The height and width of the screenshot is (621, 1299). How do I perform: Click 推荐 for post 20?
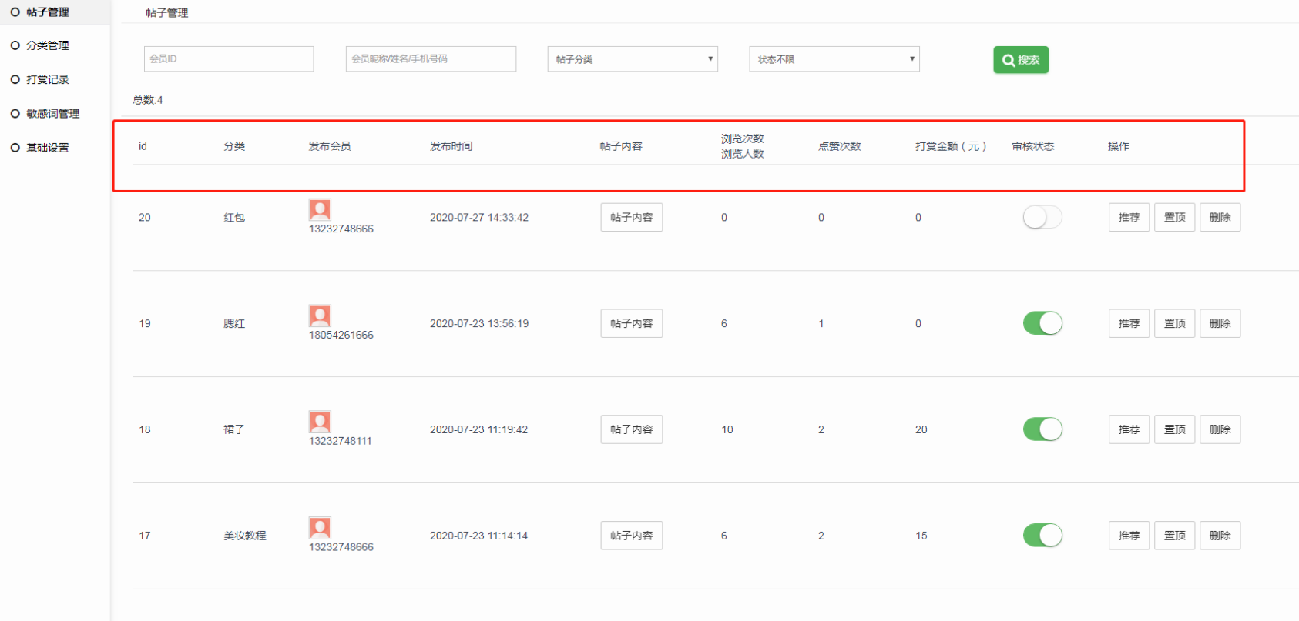click(x=1129, y=218)
